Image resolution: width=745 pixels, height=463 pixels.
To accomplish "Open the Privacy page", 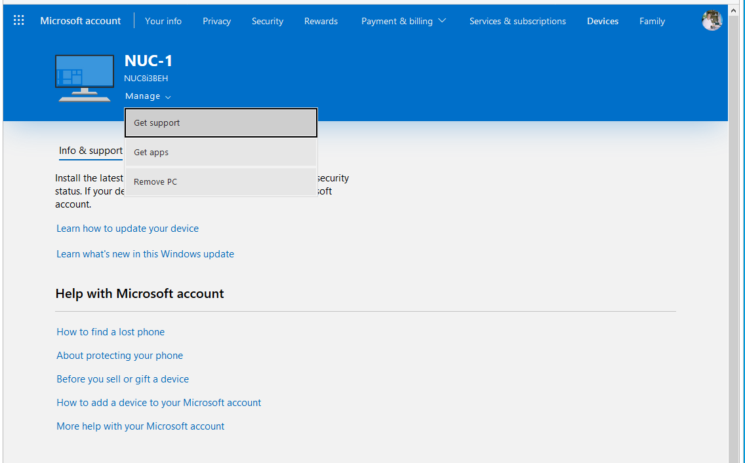I will [216, 22].
